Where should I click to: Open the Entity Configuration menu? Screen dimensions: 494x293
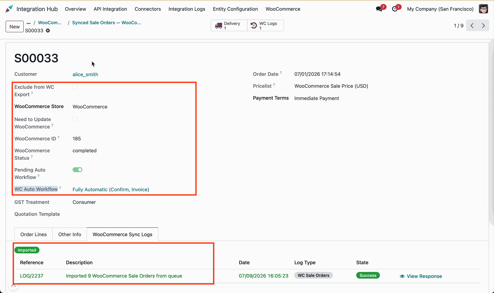pos(235,9)
